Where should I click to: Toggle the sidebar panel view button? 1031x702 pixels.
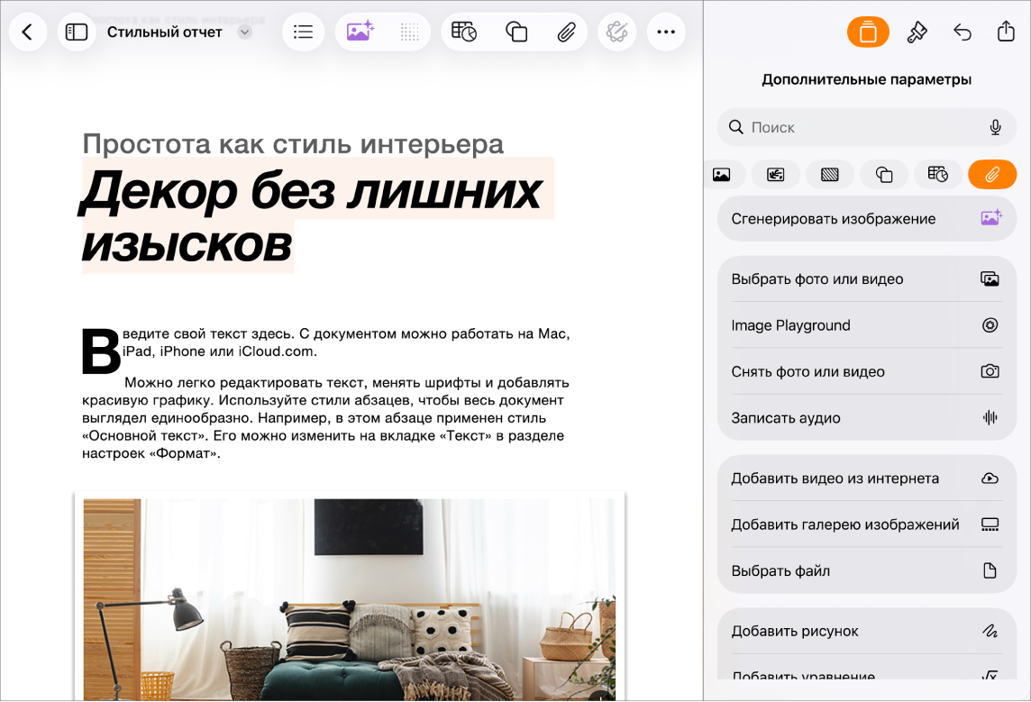click(x=77, y=32)
